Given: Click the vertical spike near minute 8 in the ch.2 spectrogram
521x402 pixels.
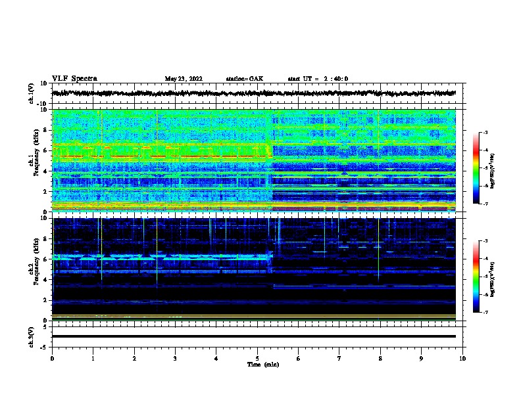Looking at the screenshot, I should coord(378,250).
